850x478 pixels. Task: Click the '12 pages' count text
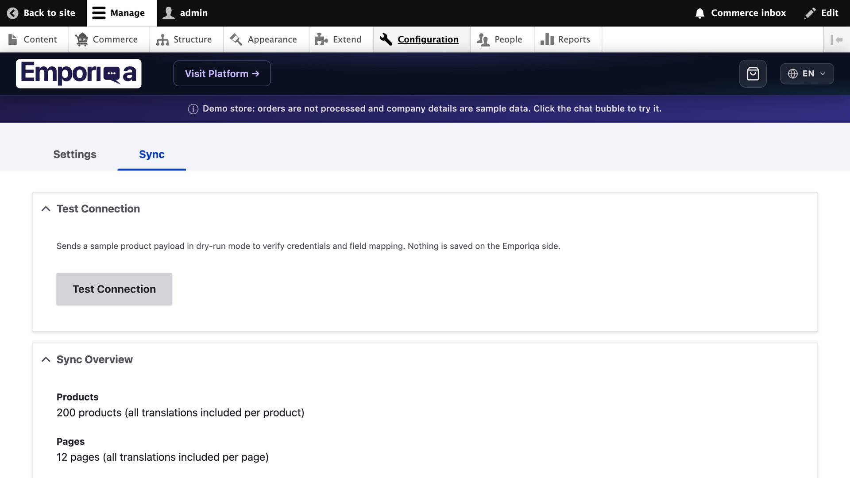tap(162, 457)
